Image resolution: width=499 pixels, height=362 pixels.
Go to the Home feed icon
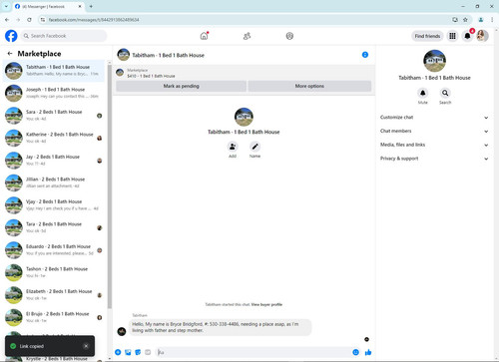click(x=204, y=36)
